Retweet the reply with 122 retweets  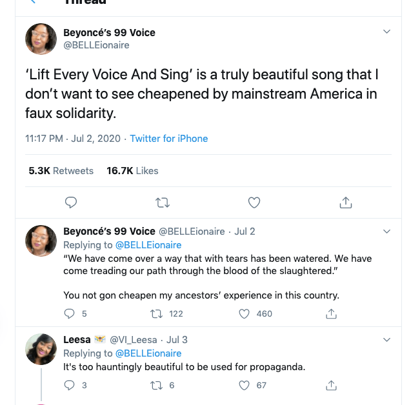155,314
